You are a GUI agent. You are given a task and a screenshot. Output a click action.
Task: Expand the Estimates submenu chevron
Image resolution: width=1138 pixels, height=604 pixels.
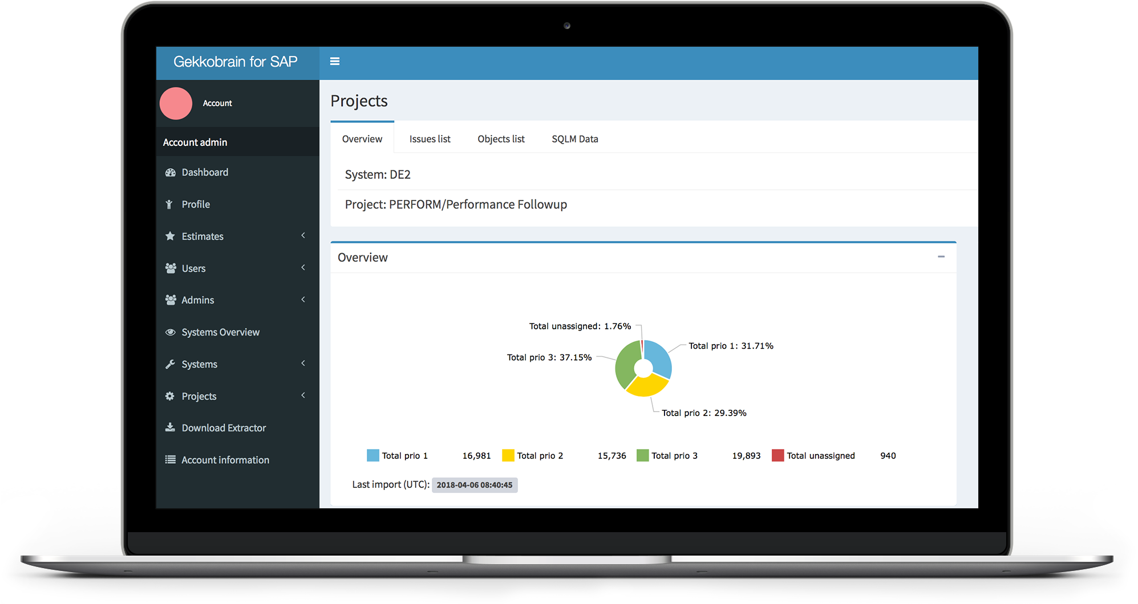[303, 235]
